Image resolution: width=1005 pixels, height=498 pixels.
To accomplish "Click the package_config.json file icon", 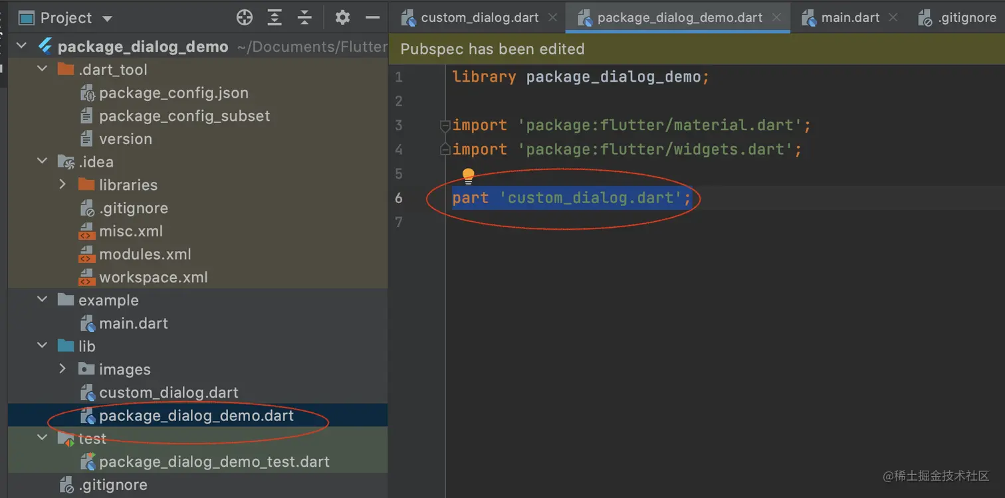I will click(87, 93).
